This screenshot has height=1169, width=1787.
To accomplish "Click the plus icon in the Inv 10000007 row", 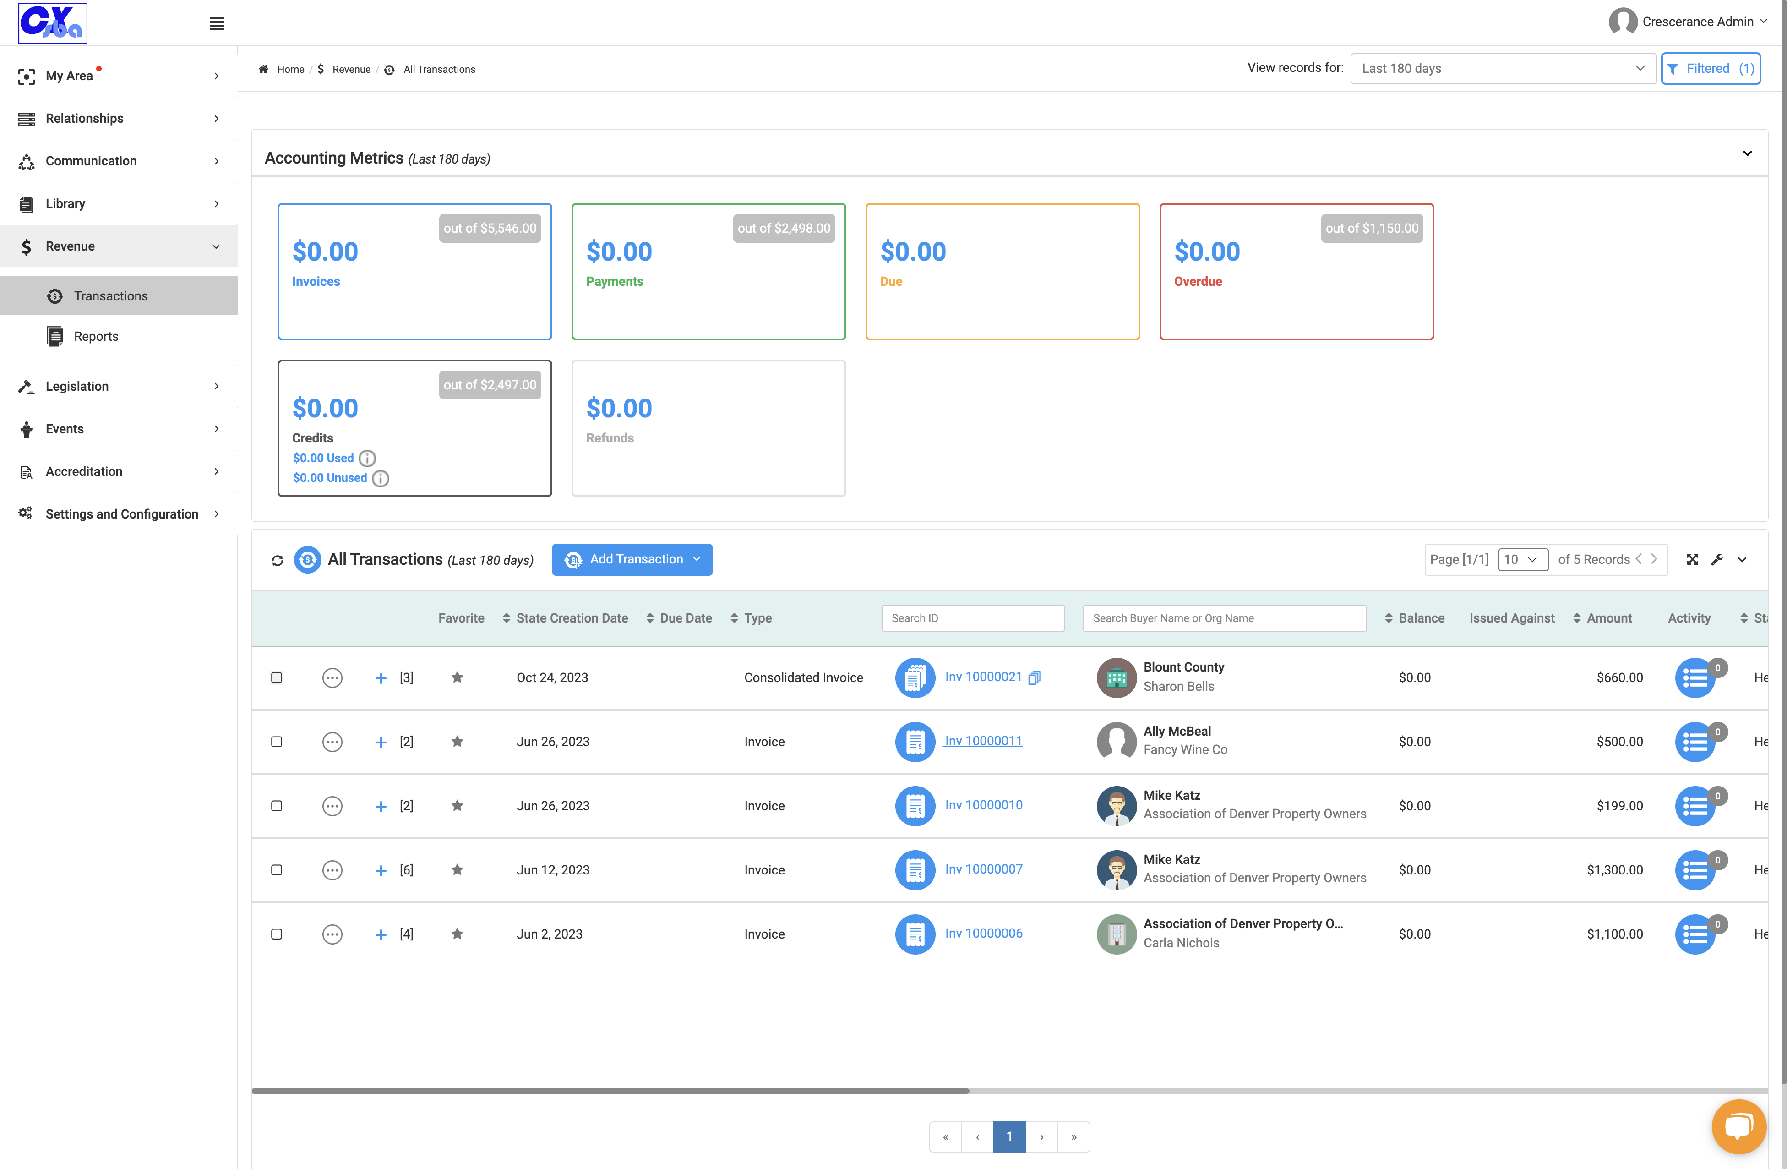I will click(381, 870).
